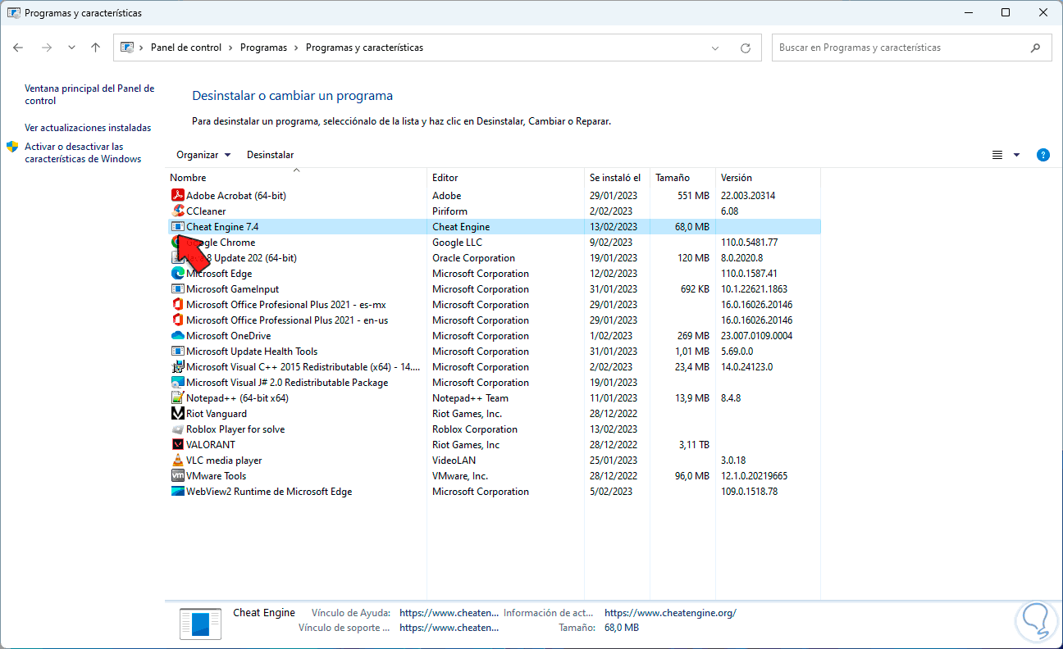This screenshot has width=1063, height=649.
Task: Click the search box for Programas y características
Action: click(902, 48)
